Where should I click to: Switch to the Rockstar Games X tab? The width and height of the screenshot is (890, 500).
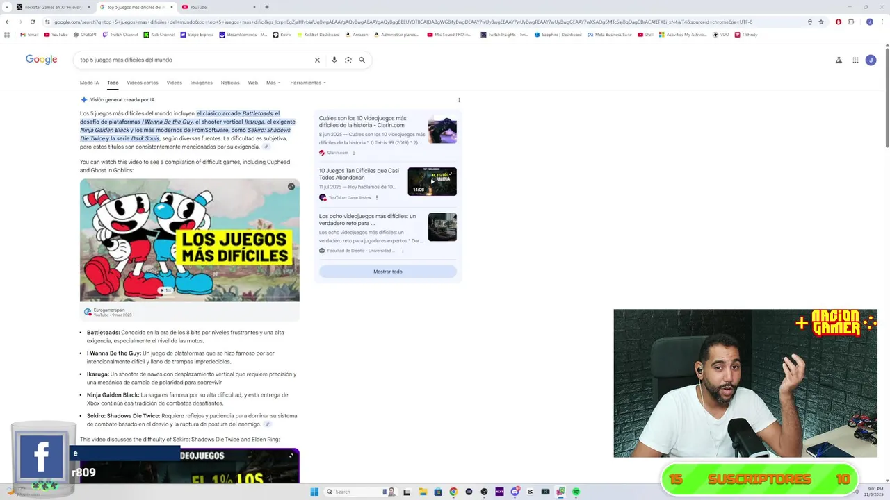(x=53, y=7)
